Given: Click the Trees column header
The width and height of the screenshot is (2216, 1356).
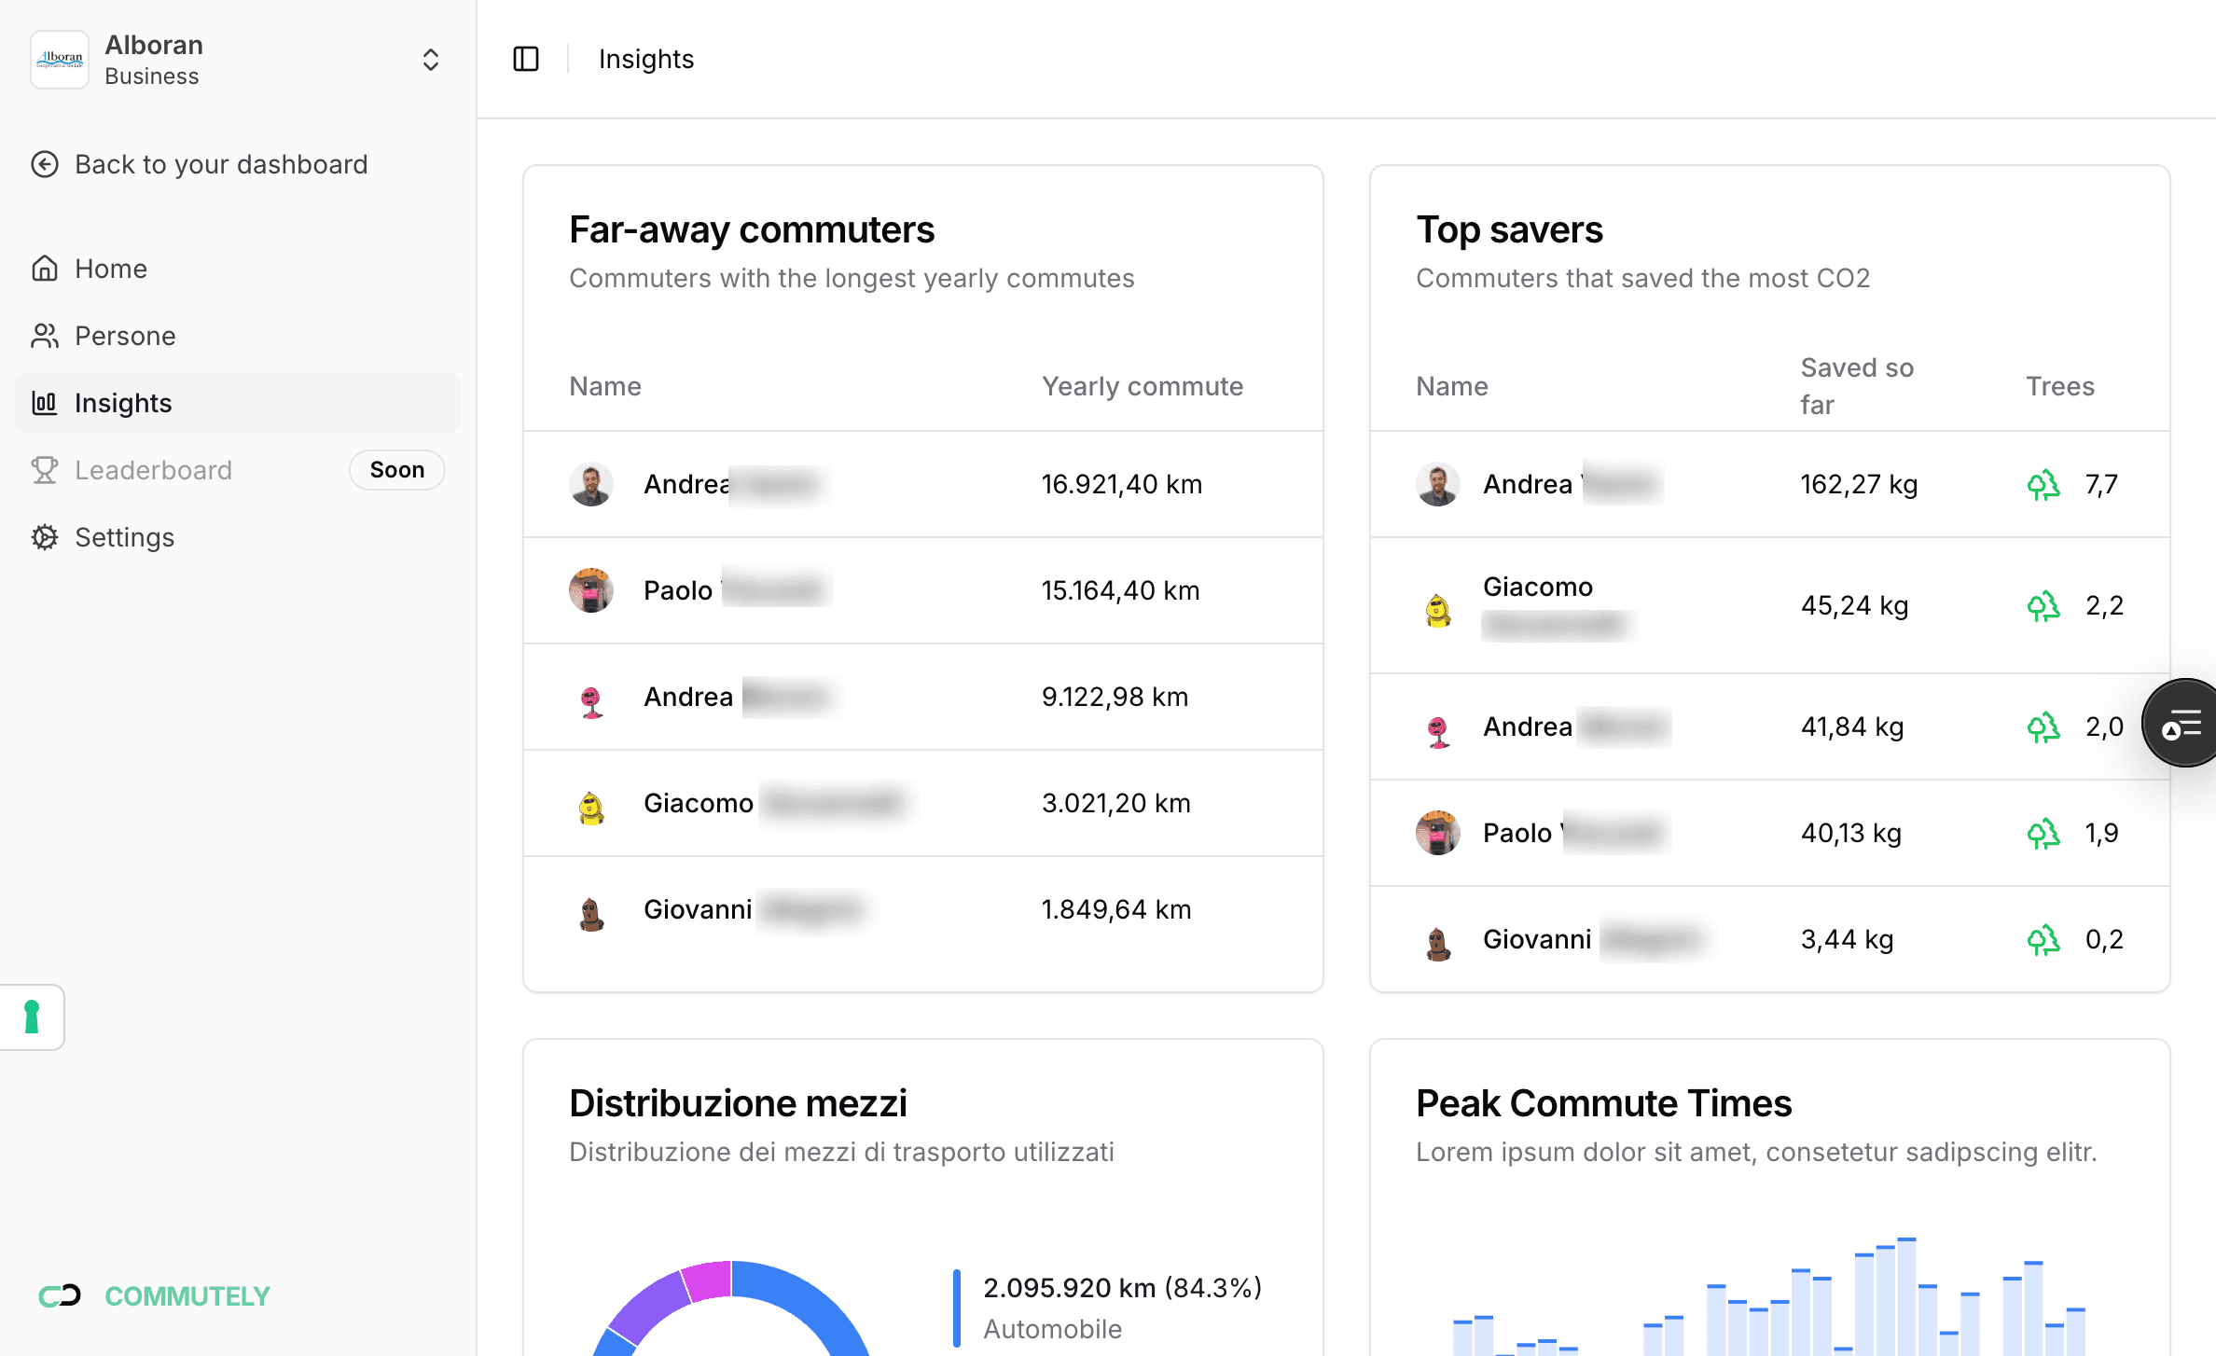Looking at the screenshot, I should point(2059,386).
